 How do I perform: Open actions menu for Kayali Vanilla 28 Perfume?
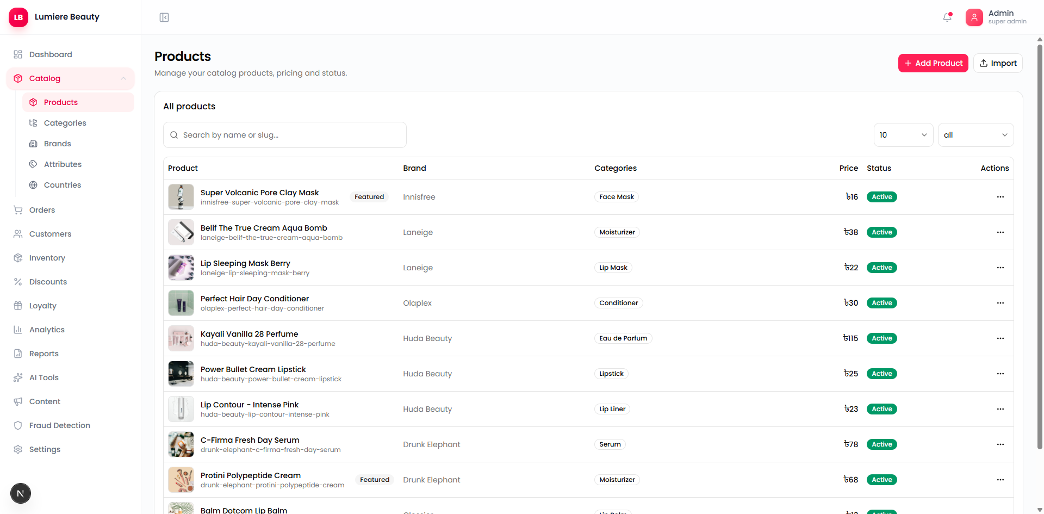click(x=1000, y=338)
